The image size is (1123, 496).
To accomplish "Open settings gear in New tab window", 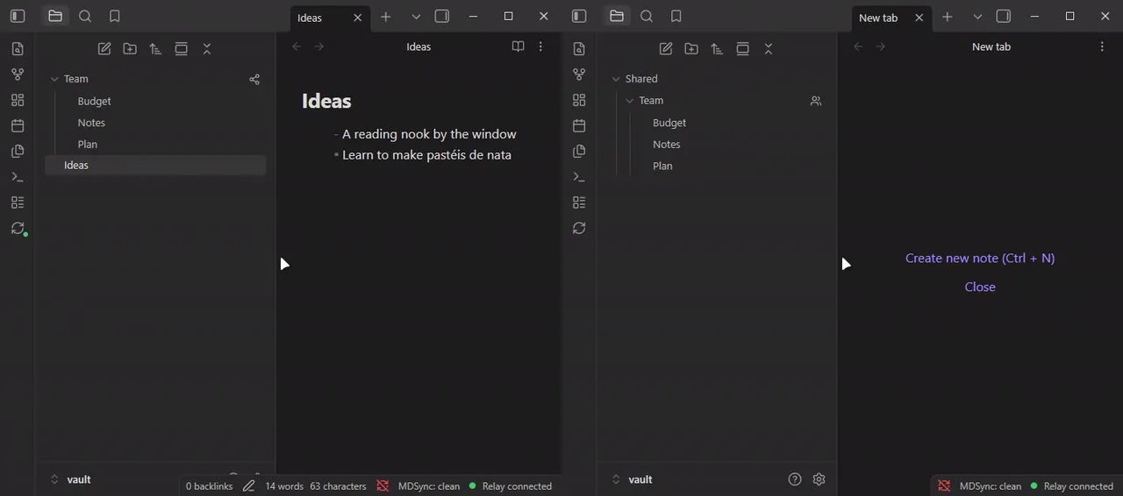I will coord(819,479).
